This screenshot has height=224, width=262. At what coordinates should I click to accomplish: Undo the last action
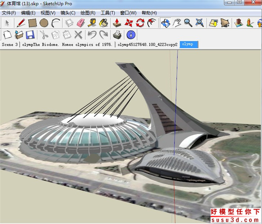pyautogui.click(x=92, y=35)
